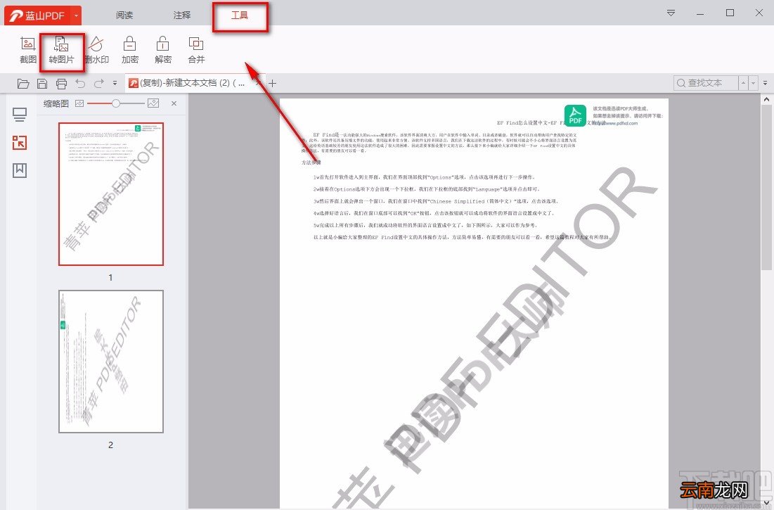The image size is (774, 510).
Task: Switch to the 工具 tab
Action: 240,15
